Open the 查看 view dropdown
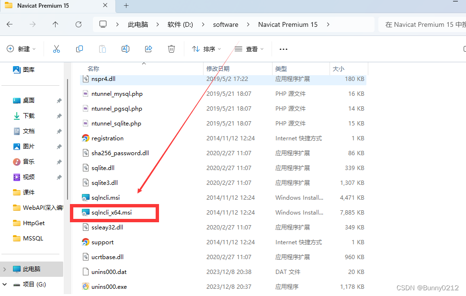The height and width of the screenshot is (296, 466). pyautogui.click(x=249, y=49)
